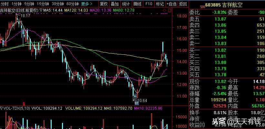Add stock via +自选 button
The image size is (265, 129).
(171, 4)
